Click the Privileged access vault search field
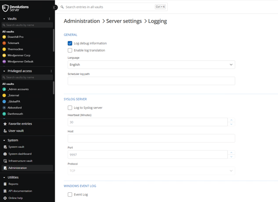 click(27, 77)
